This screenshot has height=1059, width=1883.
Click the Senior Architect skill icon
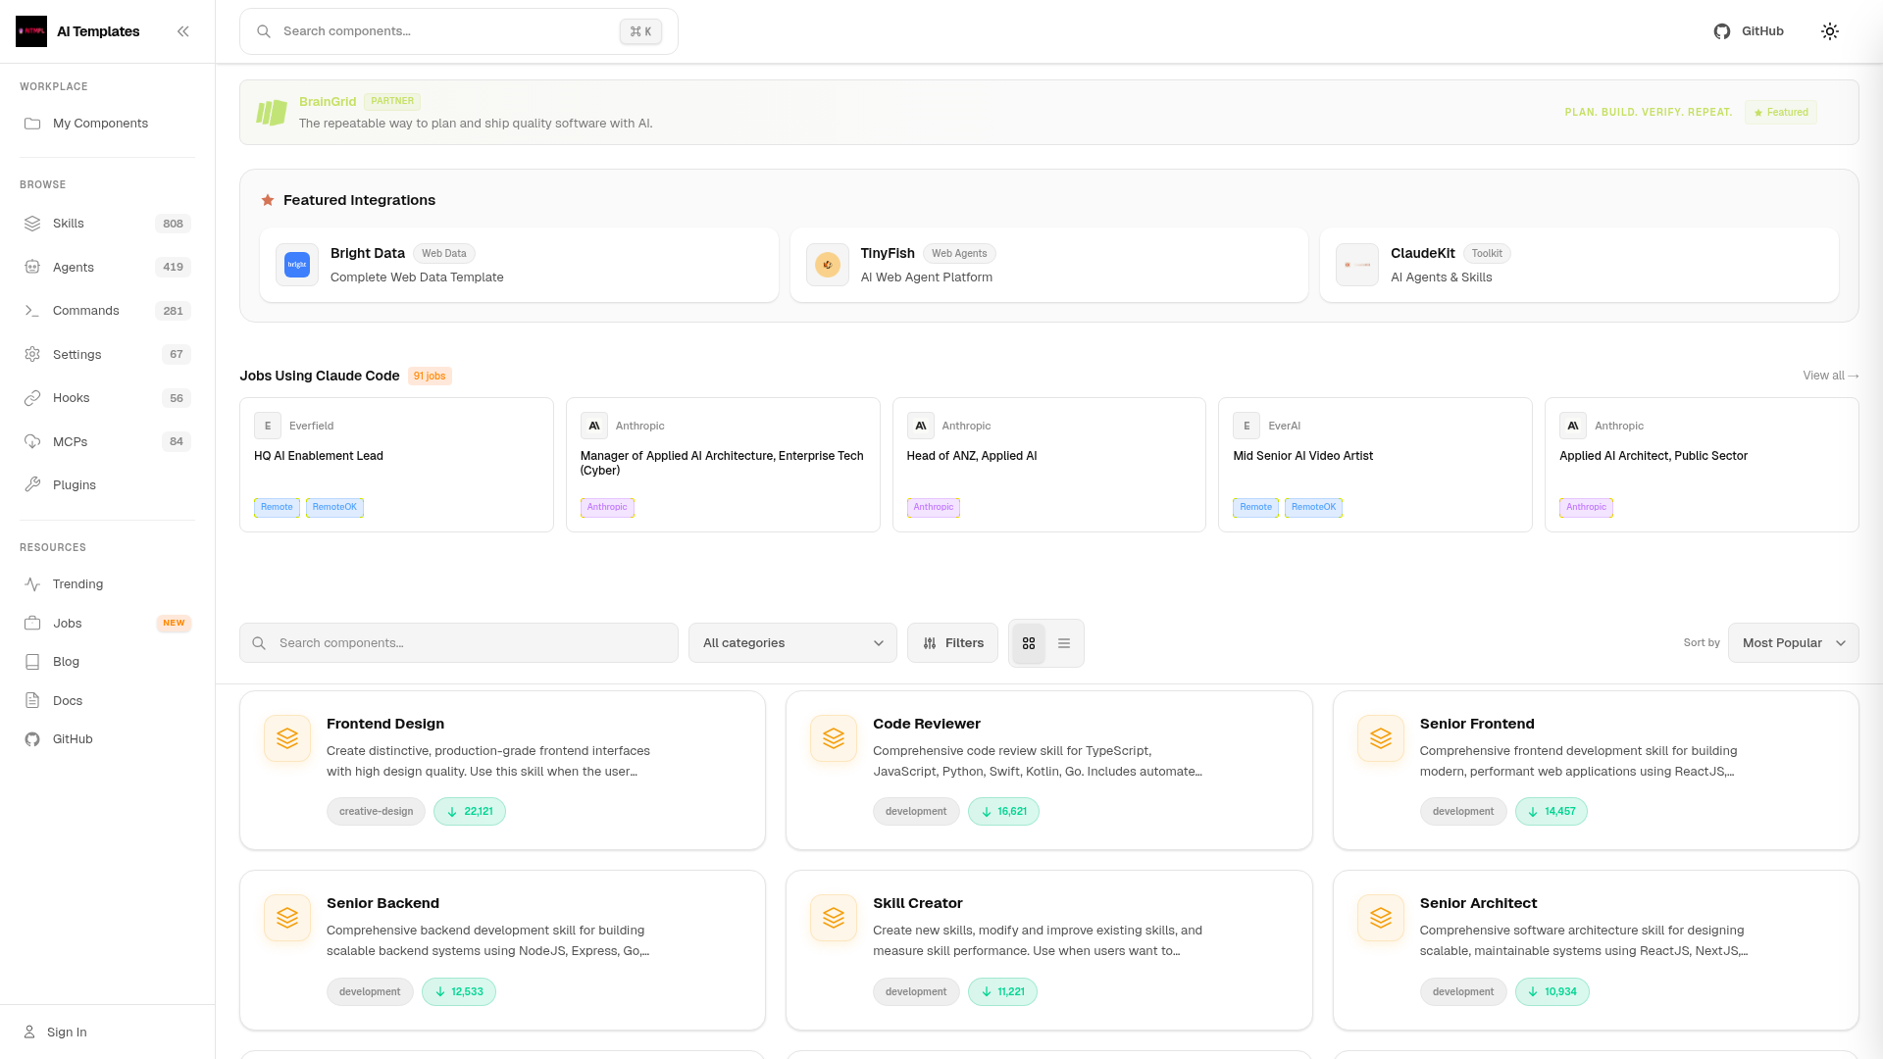(x=1381, y=918)
